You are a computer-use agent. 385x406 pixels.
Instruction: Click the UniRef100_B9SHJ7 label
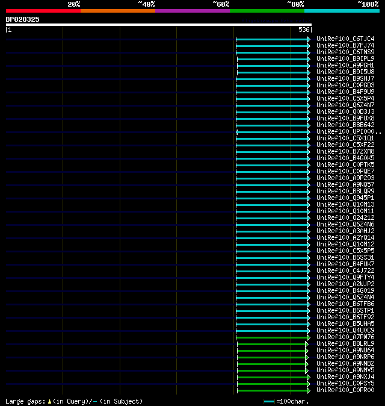[345, 79]
